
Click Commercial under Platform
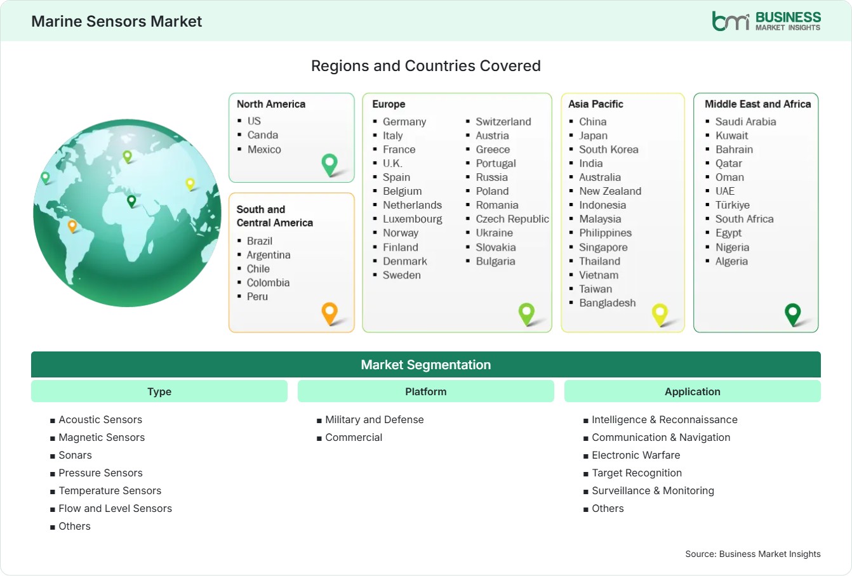coord(354,438)
